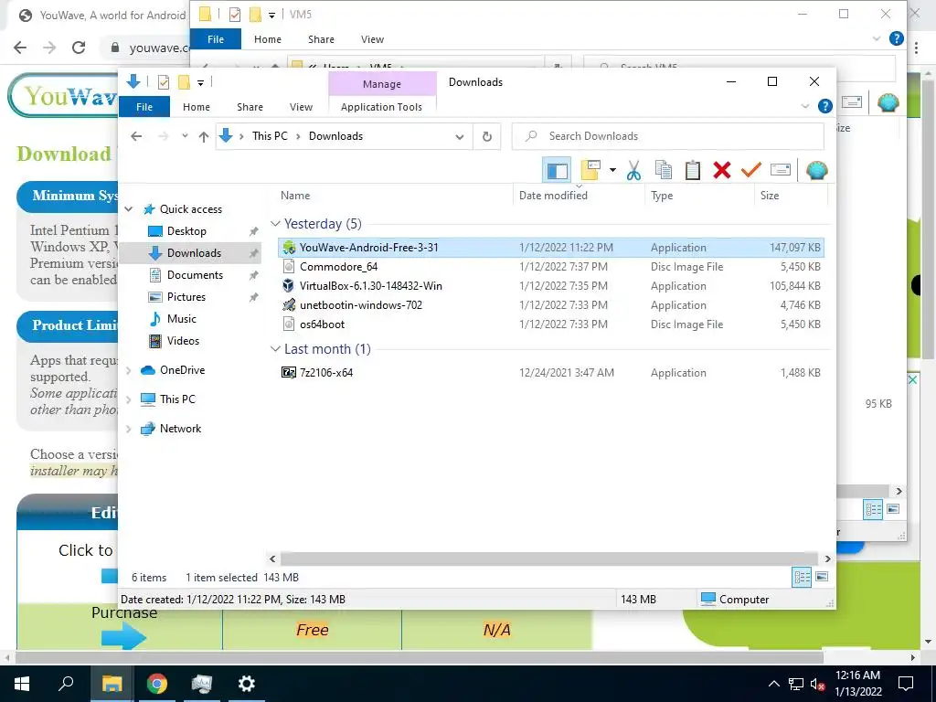Switch Downloads to details view toggle
This screenshot has height=702, width=936.
tap(802, 578)
